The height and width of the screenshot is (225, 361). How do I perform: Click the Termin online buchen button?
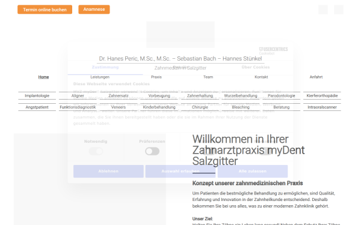tap(45, 10)
